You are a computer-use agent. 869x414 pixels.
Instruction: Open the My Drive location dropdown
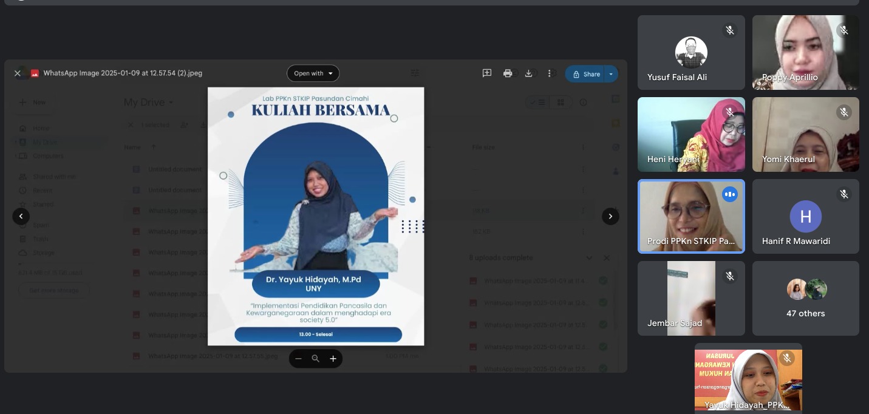pos(149,103)
